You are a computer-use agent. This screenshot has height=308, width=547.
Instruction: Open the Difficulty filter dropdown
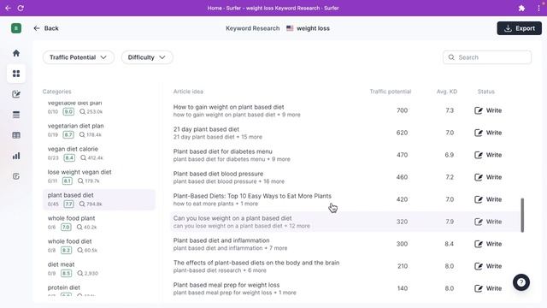point(147,57)
